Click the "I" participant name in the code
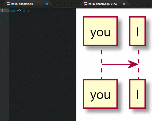Viewport: 152px width, 121px height. [24, 10]
